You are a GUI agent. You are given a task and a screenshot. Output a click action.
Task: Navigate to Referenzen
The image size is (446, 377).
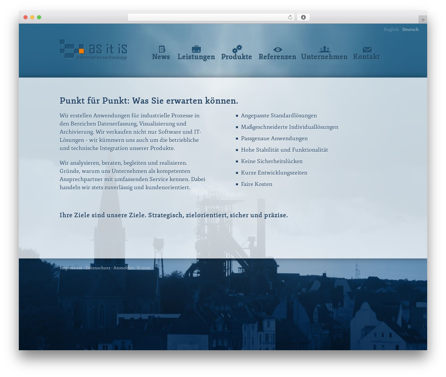tap(277, 57)
